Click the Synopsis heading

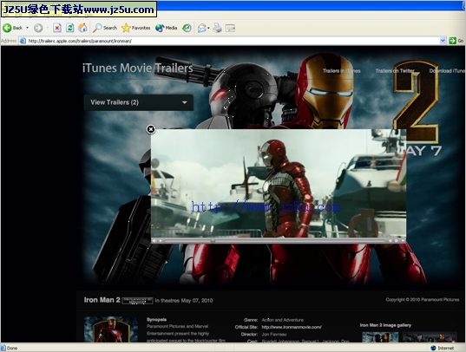coord(156,320)
